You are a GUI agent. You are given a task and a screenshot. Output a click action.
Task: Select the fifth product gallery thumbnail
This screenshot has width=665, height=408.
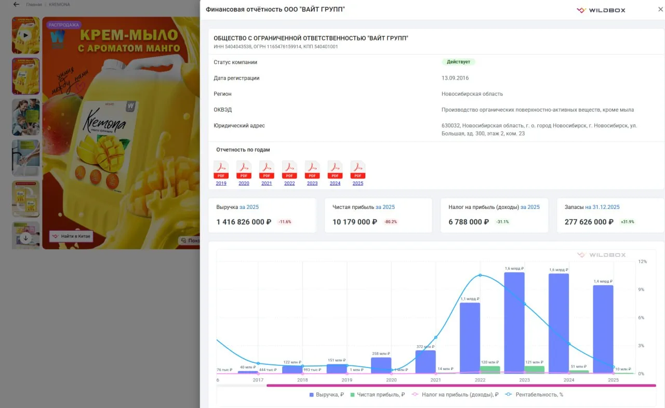click(25, 199)
